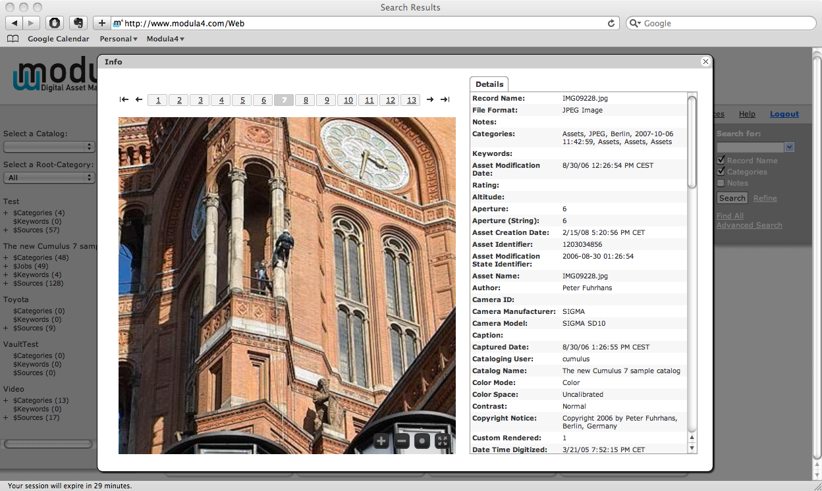This screenshot has width=822, height=491.
Task: Reset image zoom with the dot icon
Action: pos(422,442)
